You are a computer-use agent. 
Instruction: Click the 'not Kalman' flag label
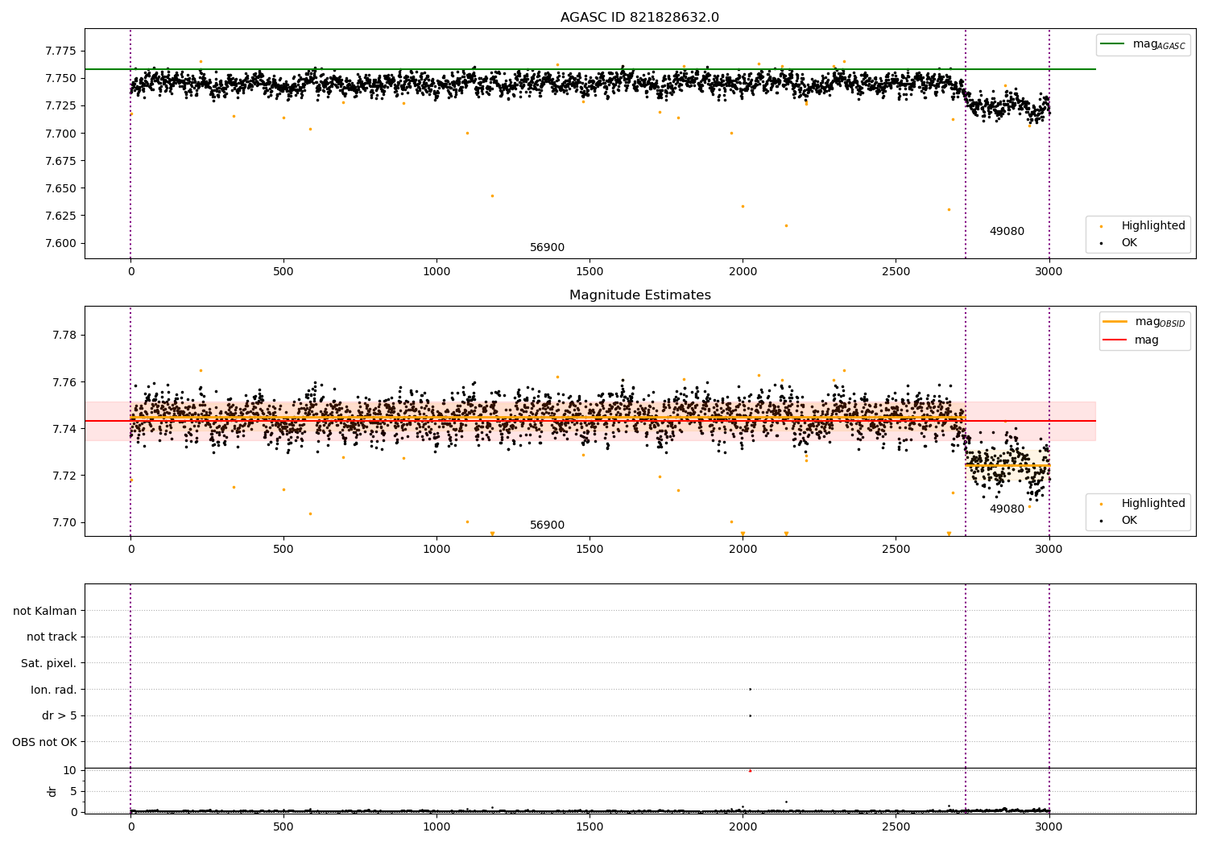coord(45,612)
